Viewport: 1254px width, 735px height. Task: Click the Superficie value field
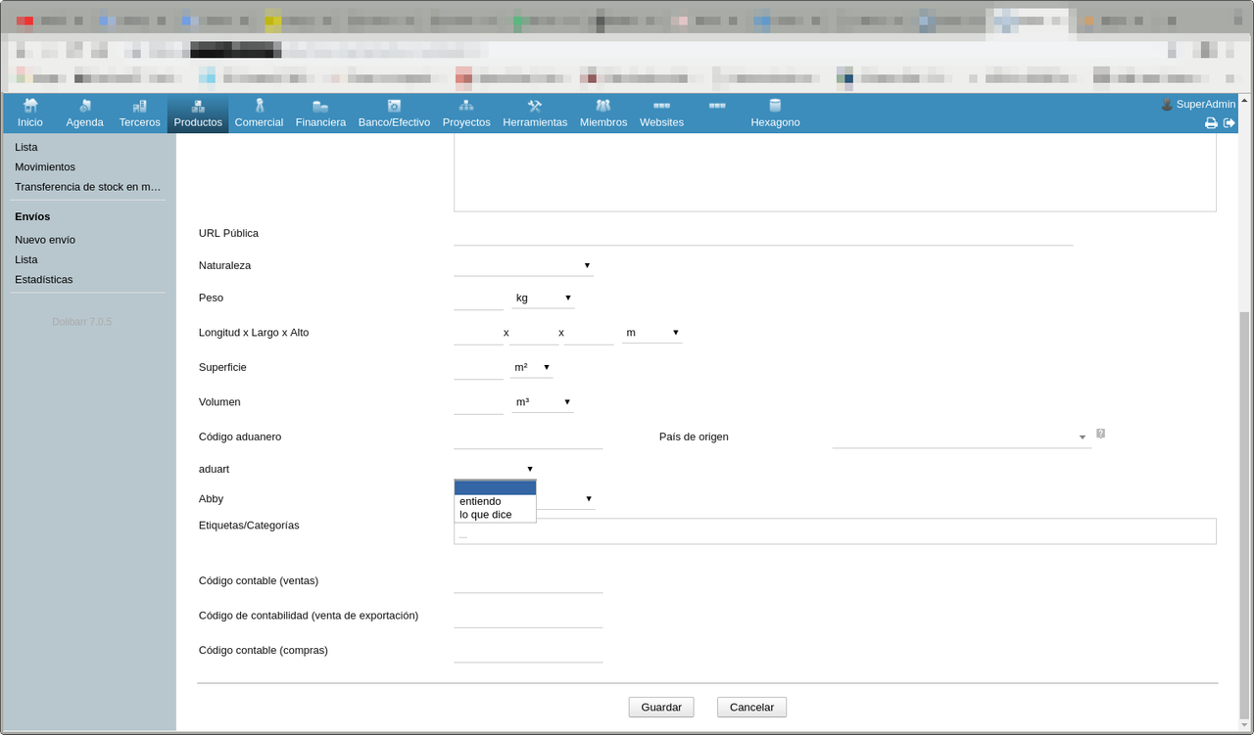(x=478, y=368)
